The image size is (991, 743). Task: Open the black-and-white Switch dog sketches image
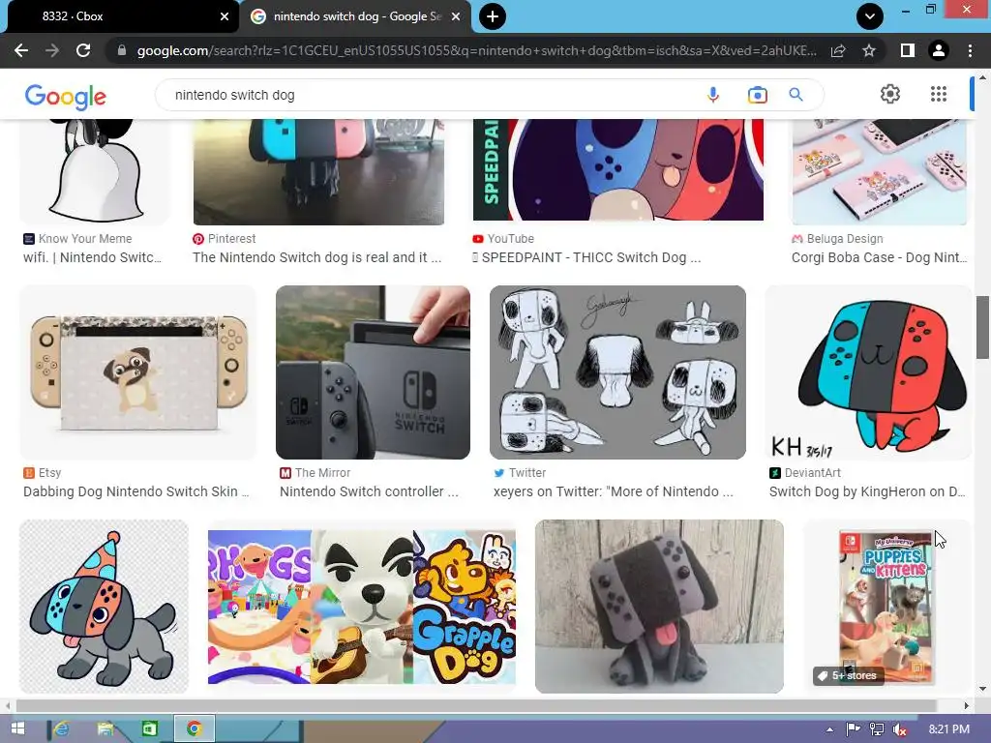[x=617, y=372]
